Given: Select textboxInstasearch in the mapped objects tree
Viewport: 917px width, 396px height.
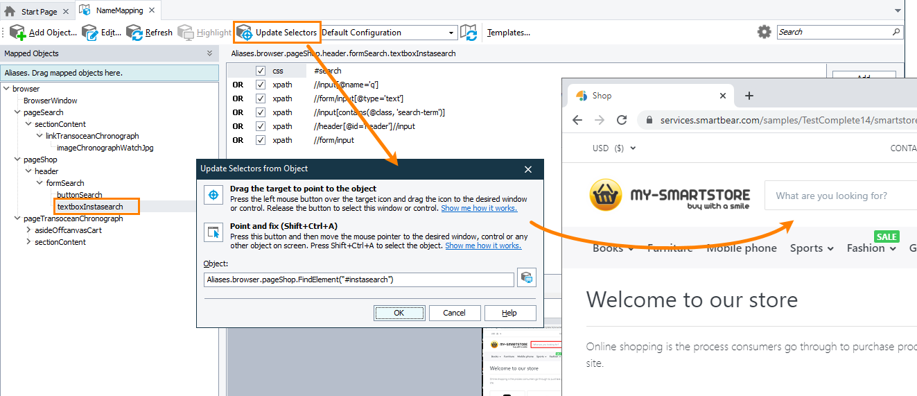Looking at the screenshot, I should click(x=90, y=207).
